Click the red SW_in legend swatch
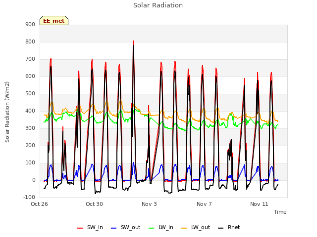 [x=80, y=228]
